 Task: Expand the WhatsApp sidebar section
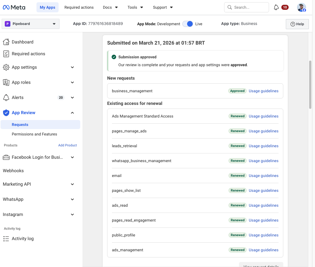(x=72, y=199)
